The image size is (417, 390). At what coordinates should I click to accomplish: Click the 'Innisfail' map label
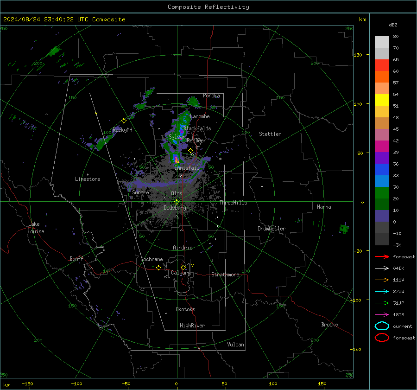(187, 168)
